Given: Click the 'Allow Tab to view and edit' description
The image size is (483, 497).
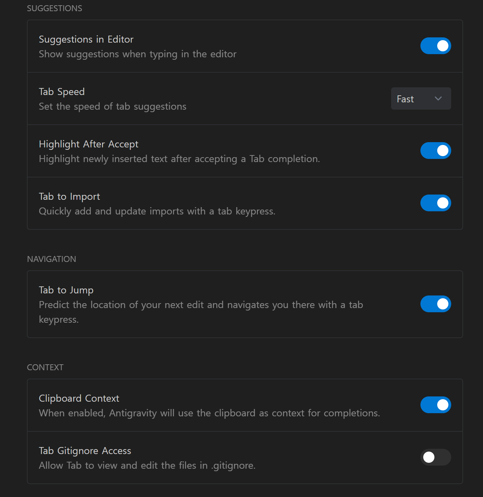Looking at the screenshot, I should (147, 466).
